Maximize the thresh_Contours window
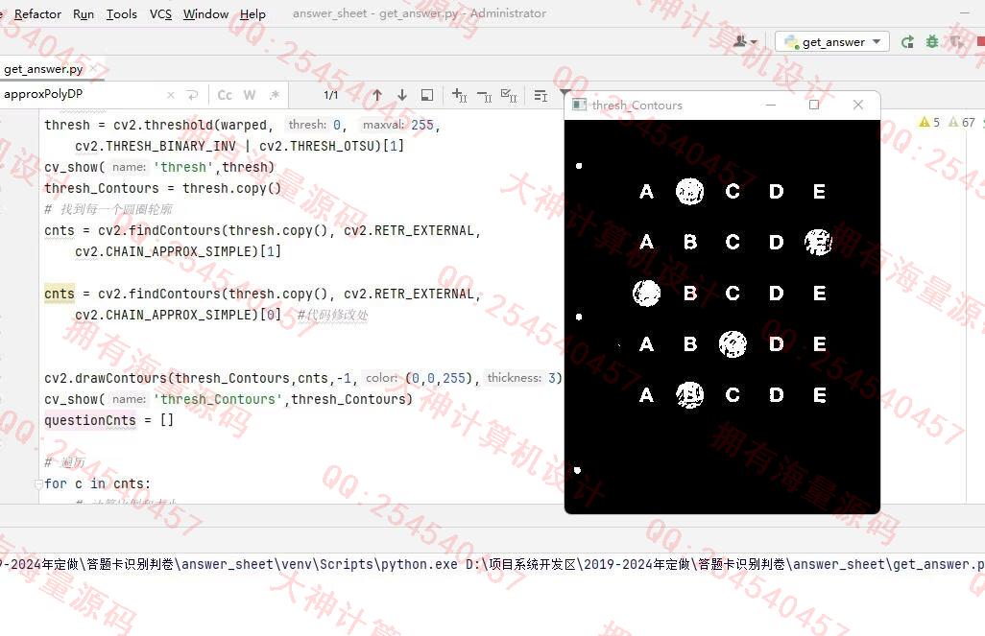Viewport: 985px width, 636px height. coord(814,105)
